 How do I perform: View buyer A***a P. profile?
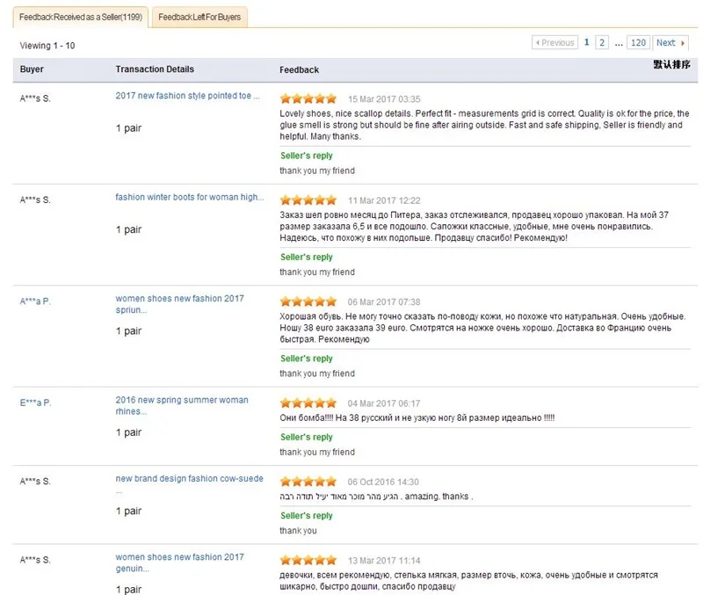(35, 301)
